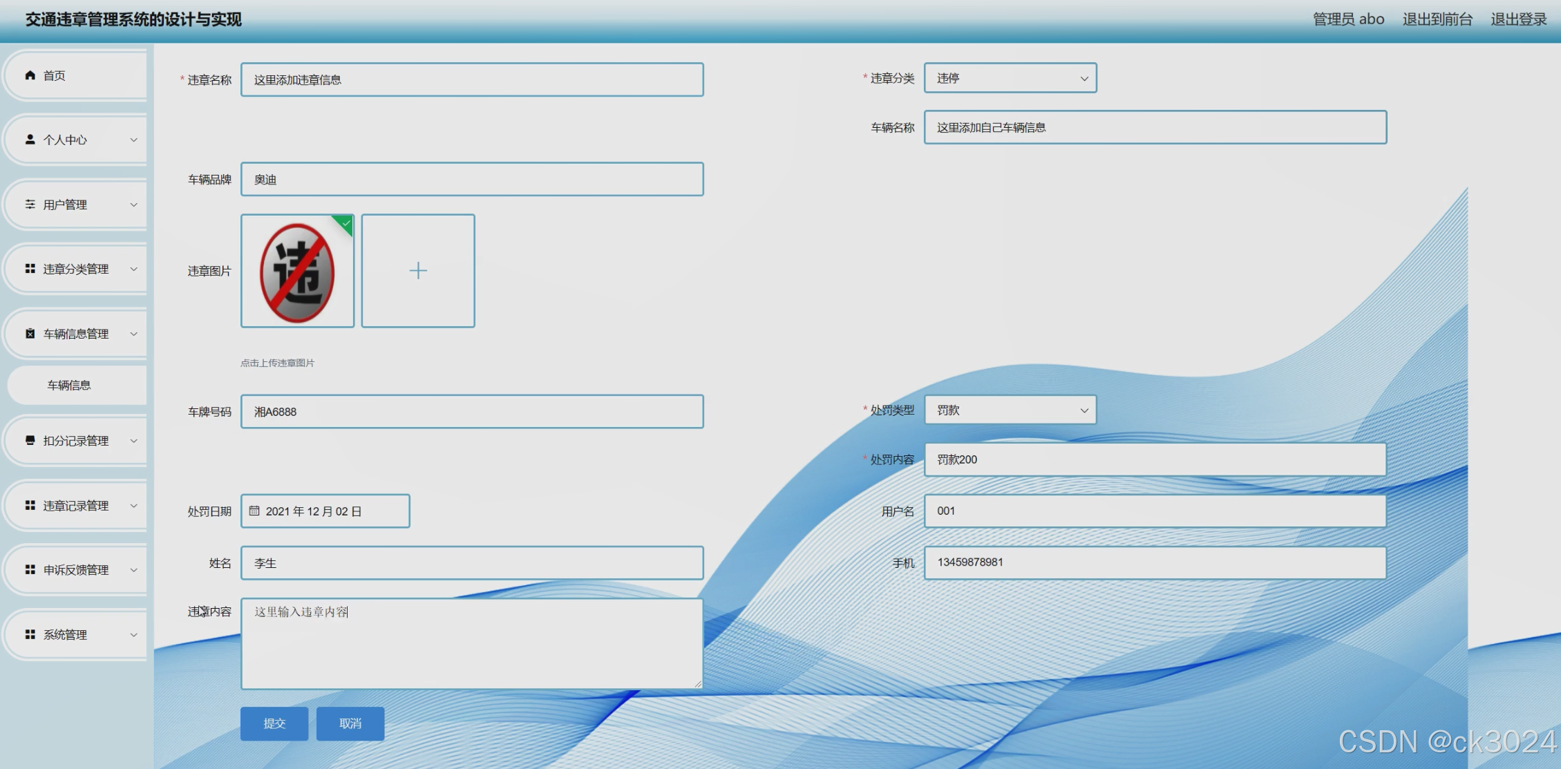
Task: Click the icon beside 扣分记录管理
Action: point(30,441)
